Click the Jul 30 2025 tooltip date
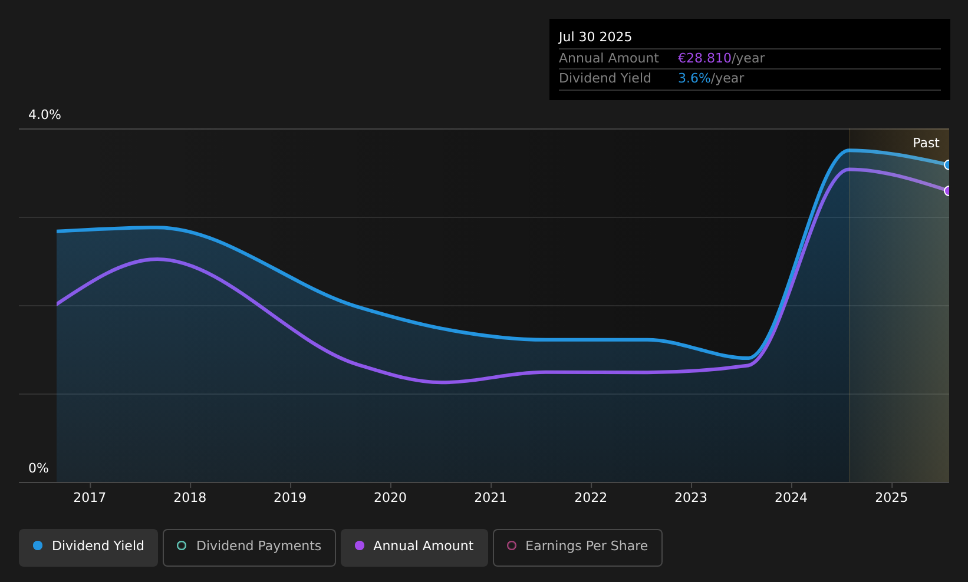The image size is (968, 582). [x=595, y=37]
